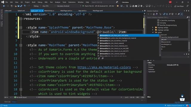Switch to the MainPage.xaml tab
The height and width of the screenshot is (107, 191).
(x=98, y=11)
